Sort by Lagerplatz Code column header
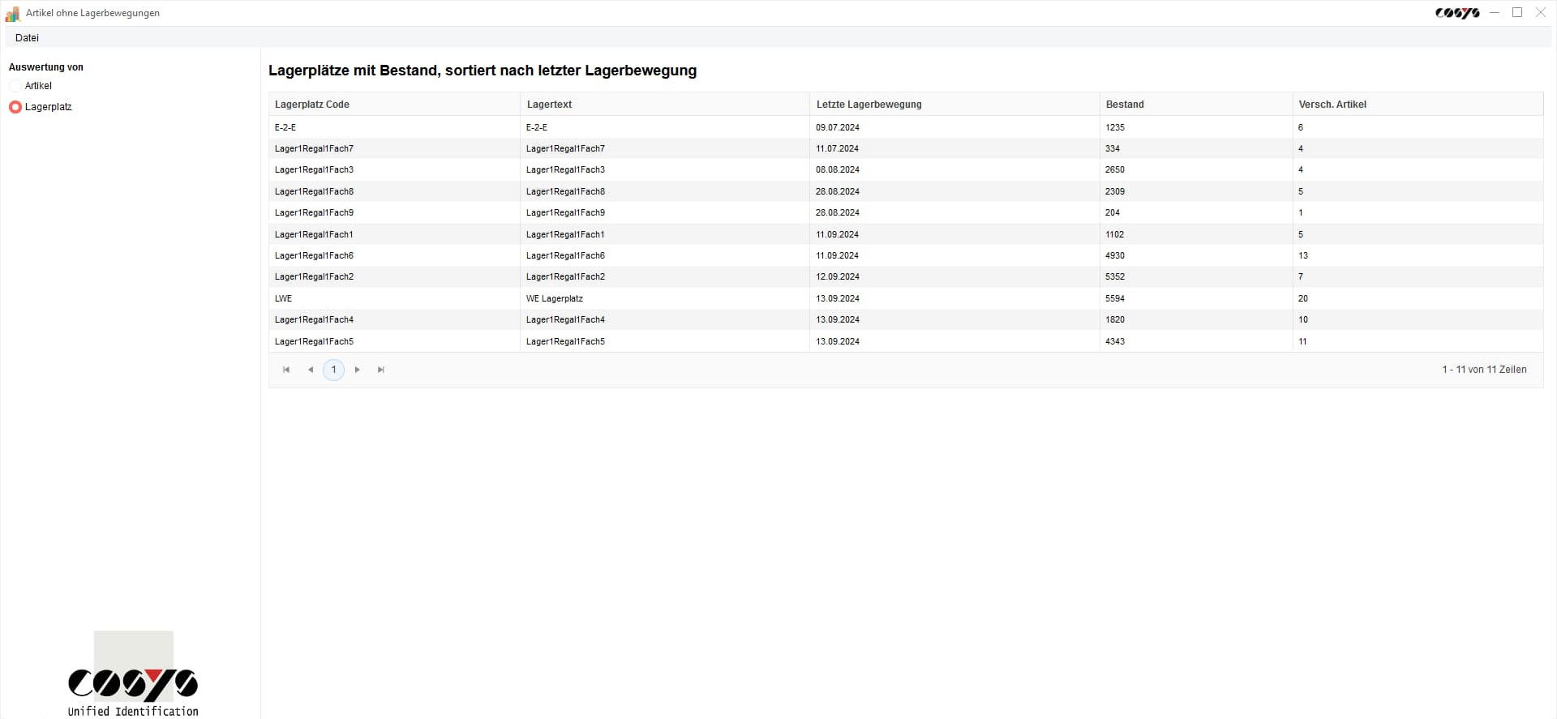The image size is (1557, 719). coord(394,105)
